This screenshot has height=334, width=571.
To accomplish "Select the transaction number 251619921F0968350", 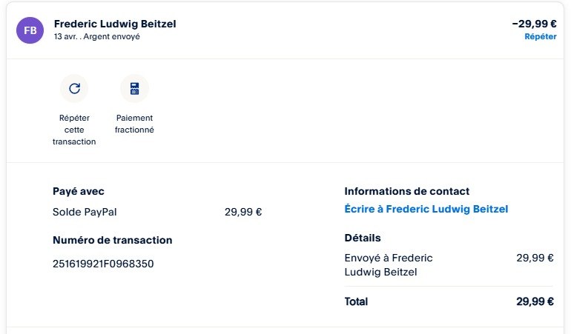I will click(103, 263).
